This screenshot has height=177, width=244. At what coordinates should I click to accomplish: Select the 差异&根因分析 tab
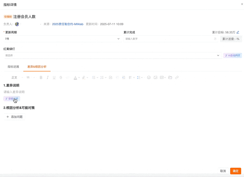[x=37, y=67]
